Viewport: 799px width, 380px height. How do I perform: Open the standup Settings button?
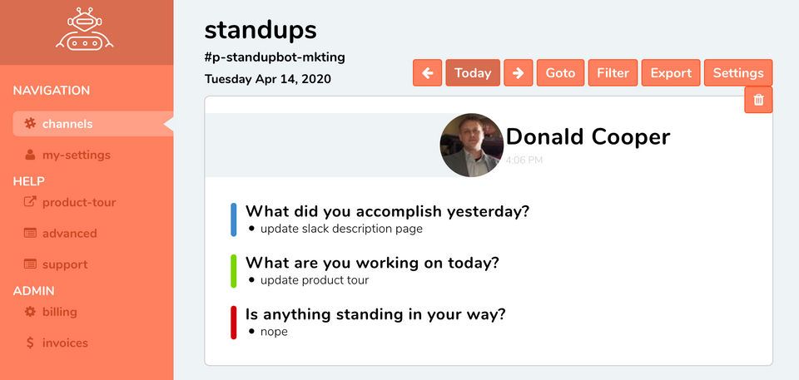point(738,73)
